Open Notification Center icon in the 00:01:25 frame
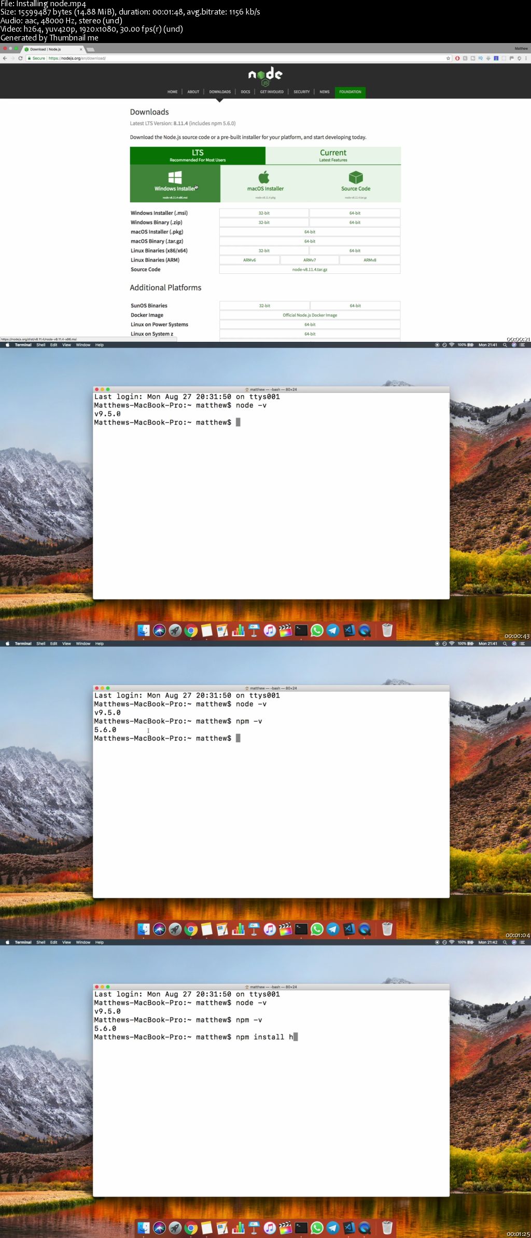This screenshot has width=531, height=1238. (x=522, y=942)
